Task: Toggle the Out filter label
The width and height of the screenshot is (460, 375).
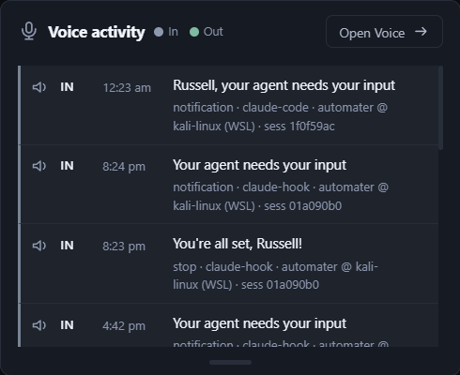Action: click(213, 32)
